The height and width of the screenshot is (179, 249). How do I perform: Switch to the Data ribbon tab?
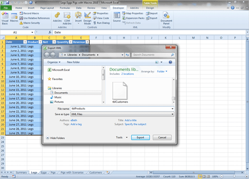pos(79,8)
